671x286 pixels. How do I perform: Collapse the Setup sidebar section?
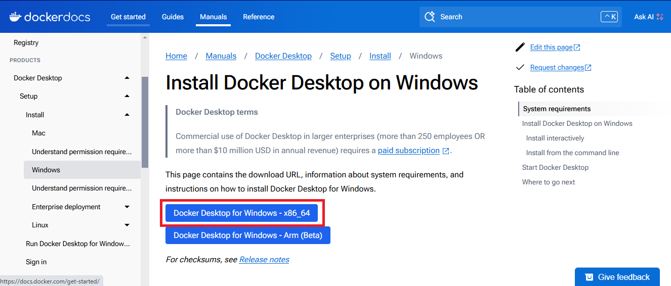coord(127,96)
